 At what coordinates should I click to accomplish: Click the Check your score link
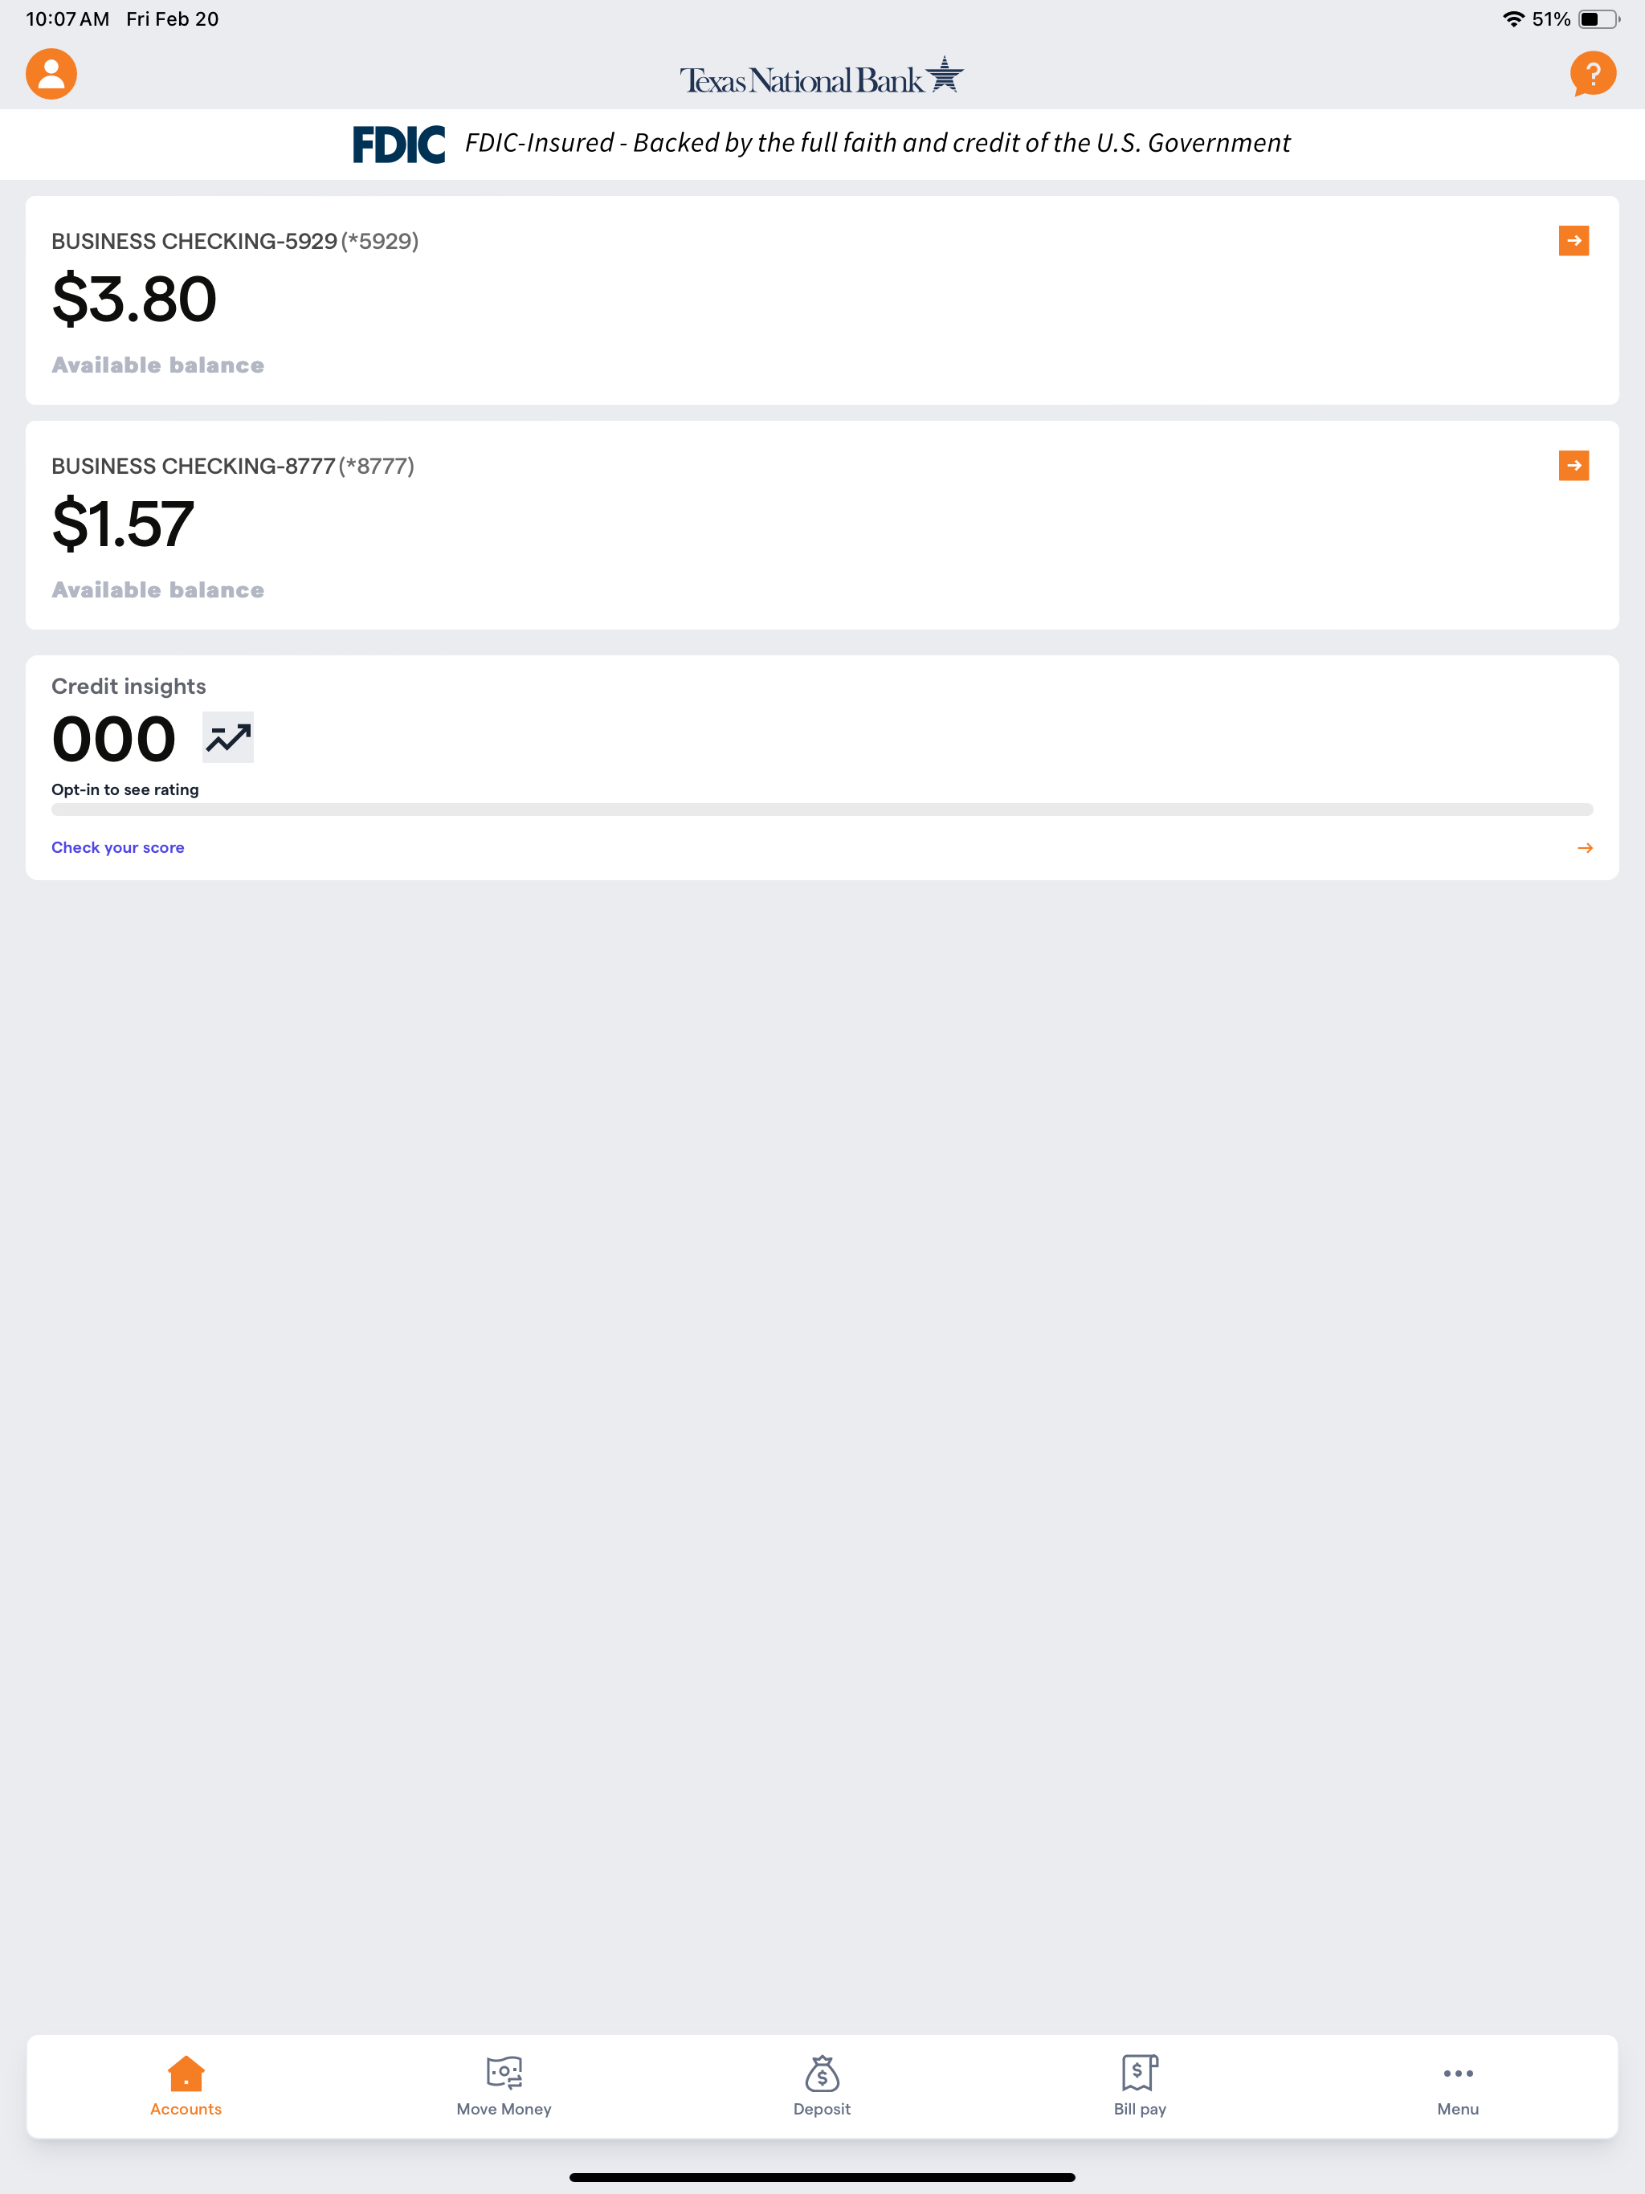click(x=118, y=848)
